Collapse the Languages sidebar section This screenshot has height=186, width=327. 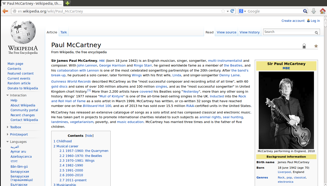(x=8, y=142)
